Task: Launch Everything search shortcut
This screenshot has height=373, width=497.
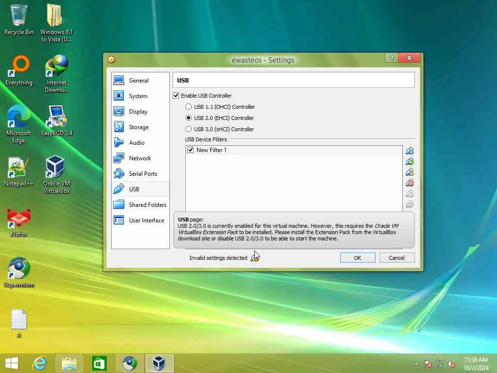Action: [19, 70]
